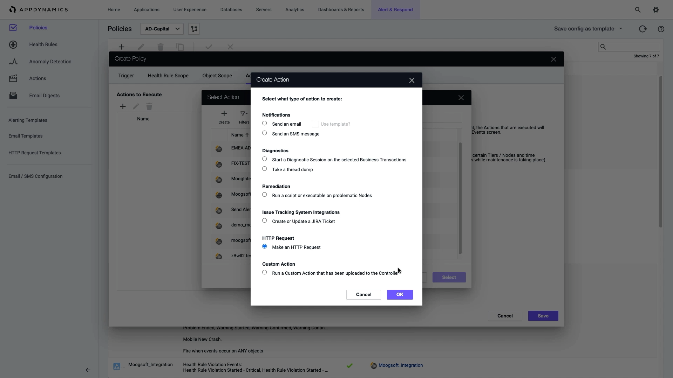Click the enable policy checkmark icon
Viewport: 673px width, 378px height.
point(209,47)
